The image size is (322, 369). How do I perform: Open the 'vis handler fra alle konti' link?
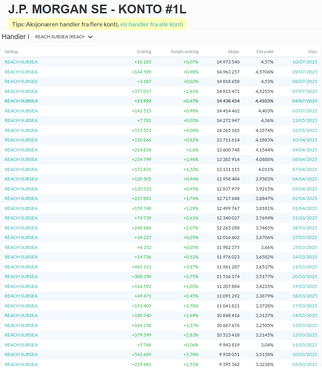click(x=151, y=24)
